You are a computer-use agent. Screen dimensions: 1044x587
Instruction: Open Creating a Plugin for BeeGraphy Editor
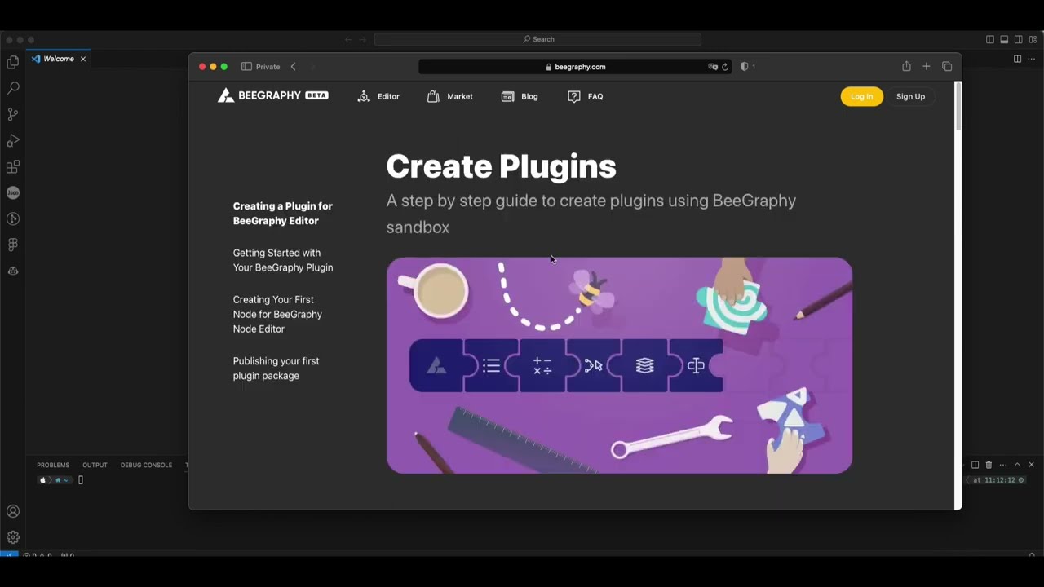[x=283, y=214]
